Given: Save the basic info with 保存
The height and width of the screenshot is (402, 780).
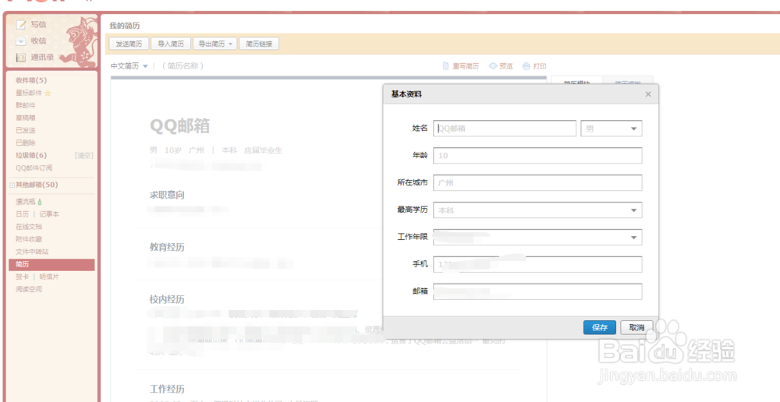Looking at the screenshot, I should pyautogui.click(x=599, y=327).
